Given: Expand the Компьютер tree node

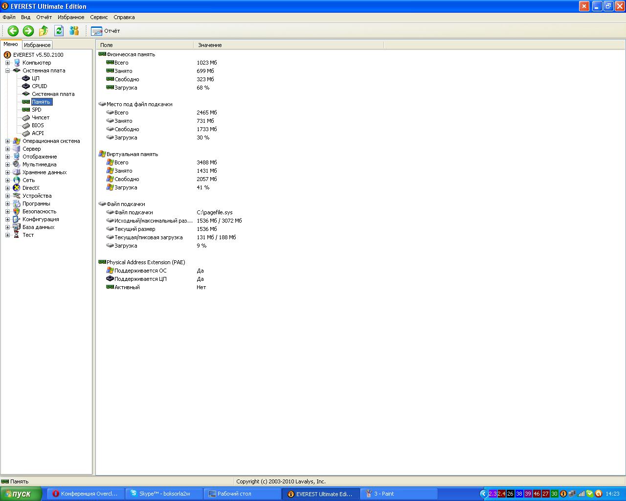Looking at the screenshot, I should [x=7, y=63].
